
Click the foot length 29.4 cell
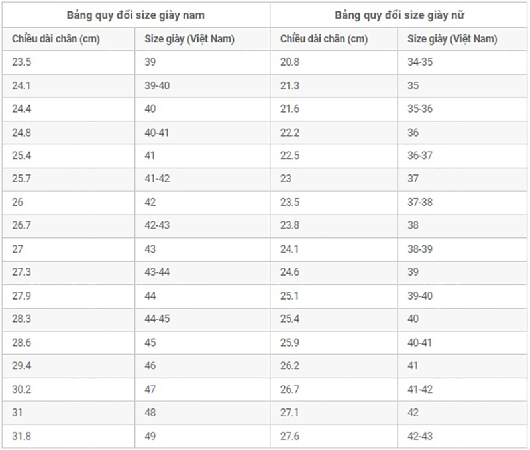pos(22,366)
